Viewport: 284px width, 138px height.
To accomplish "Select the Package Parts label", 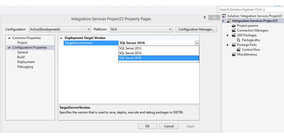I will 247,45.
